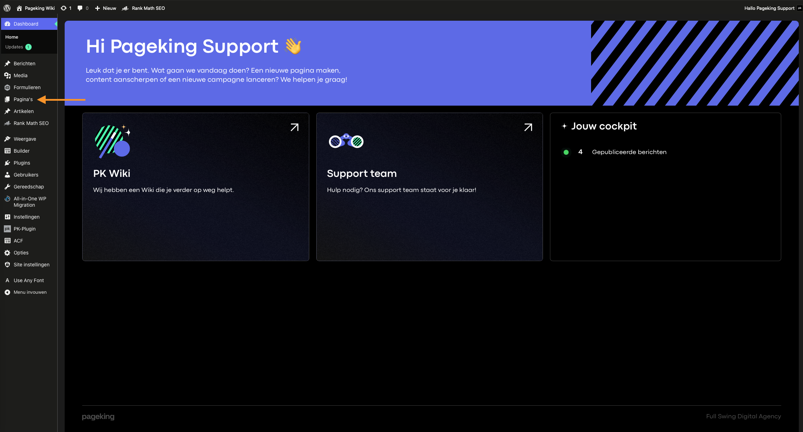Open Hallo Pageking Support account menu

tap(770, 8)
